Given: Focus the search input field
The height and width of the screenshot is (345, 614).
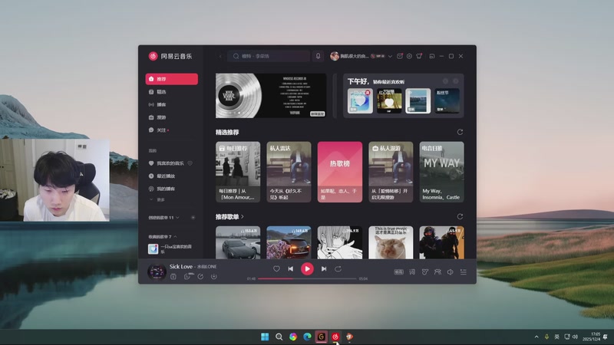Looking at the screenshot, I should coord(269,56).
